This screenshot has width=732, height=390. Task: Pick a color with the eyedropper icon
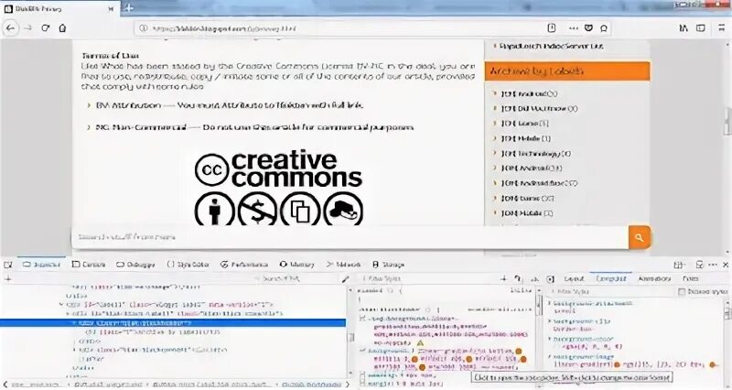345,279
